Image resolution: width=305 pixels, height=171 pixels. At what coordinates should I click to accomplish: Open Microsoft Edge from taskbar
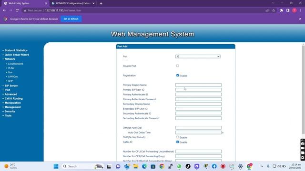(x=144, y=166)
